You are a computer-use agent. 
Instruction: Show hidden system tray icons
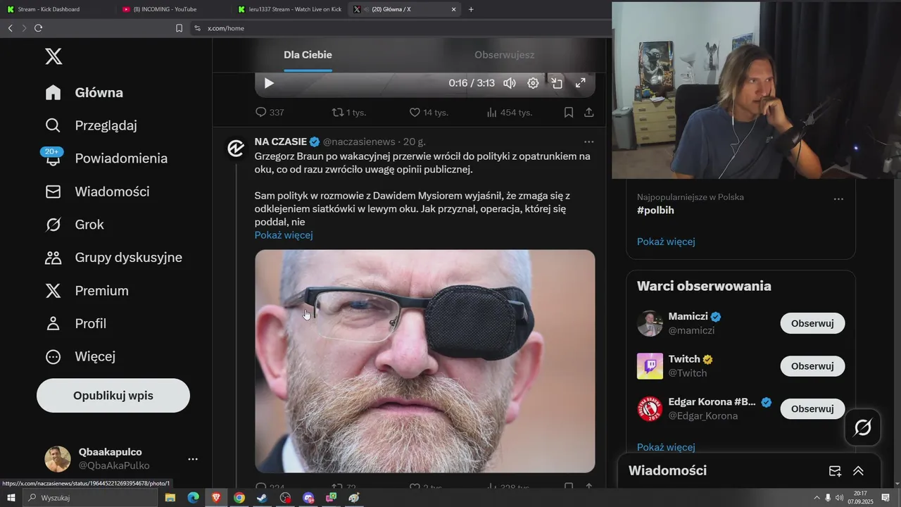click(817, 498)
